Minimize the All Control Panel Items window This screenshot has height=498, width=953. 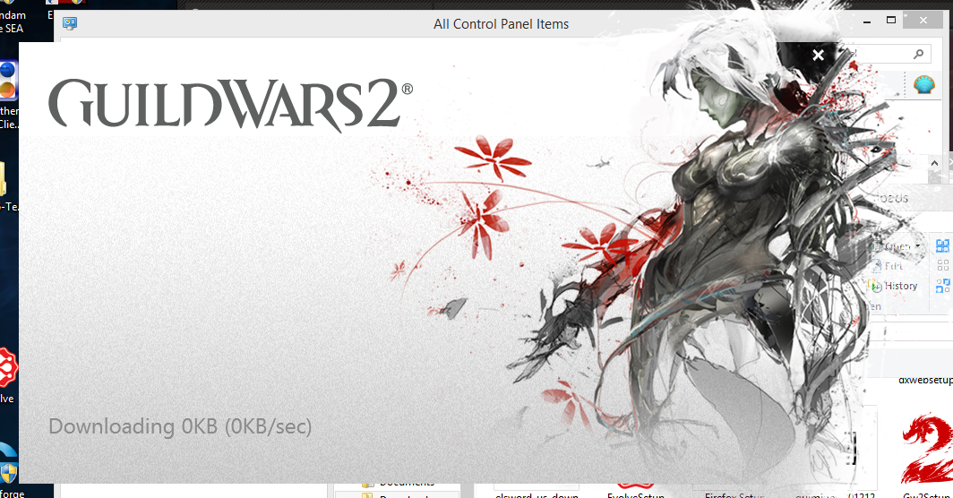coord(867,21)
